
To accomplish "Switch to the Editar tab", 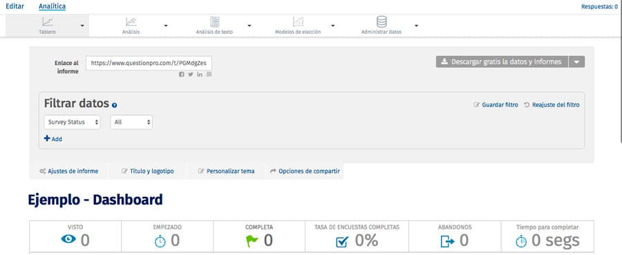I will pos(15,6).
